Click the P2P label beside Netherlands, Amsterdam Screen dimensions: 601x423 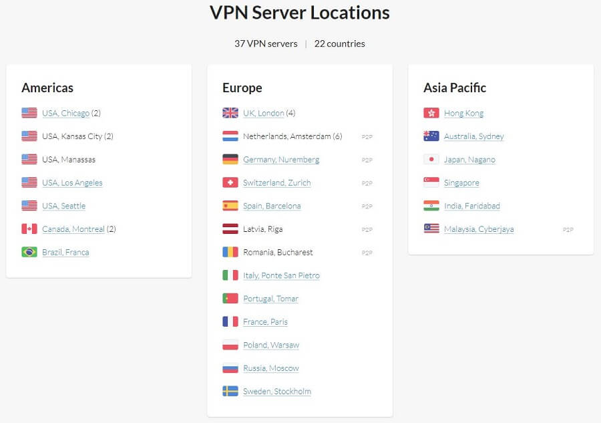tap(367, 137)
